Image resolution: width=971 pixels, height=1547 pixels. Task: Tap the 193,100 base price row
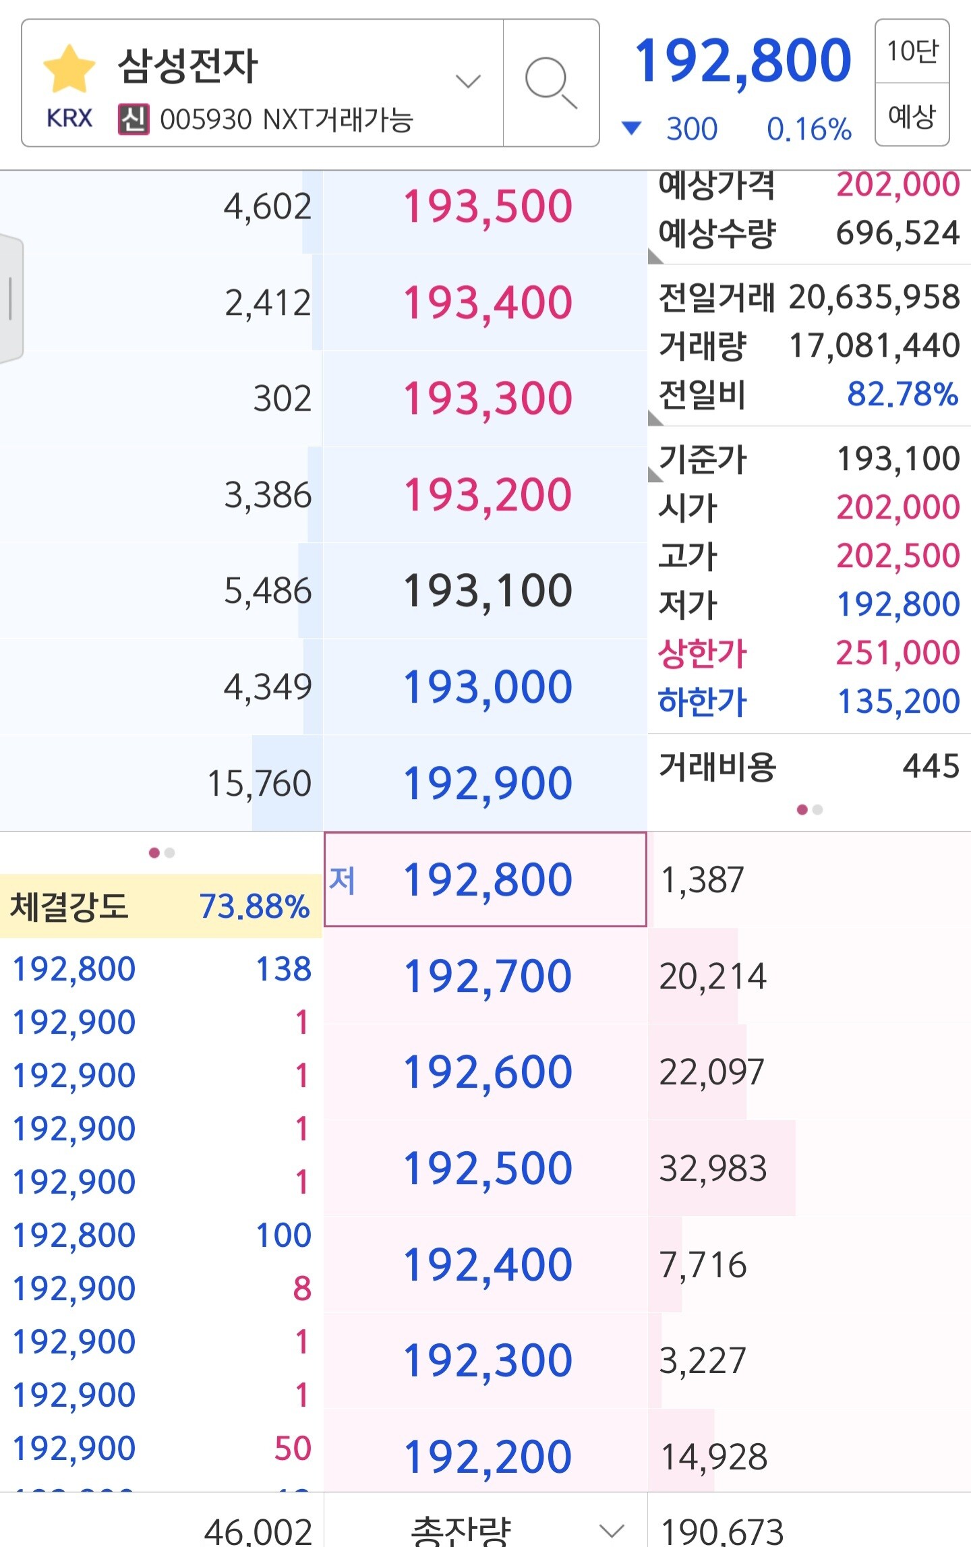[x=487, y=591]
